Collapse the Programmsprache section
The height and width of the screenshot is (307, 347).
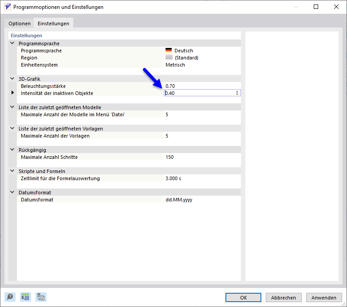click(x=12, y=43)
